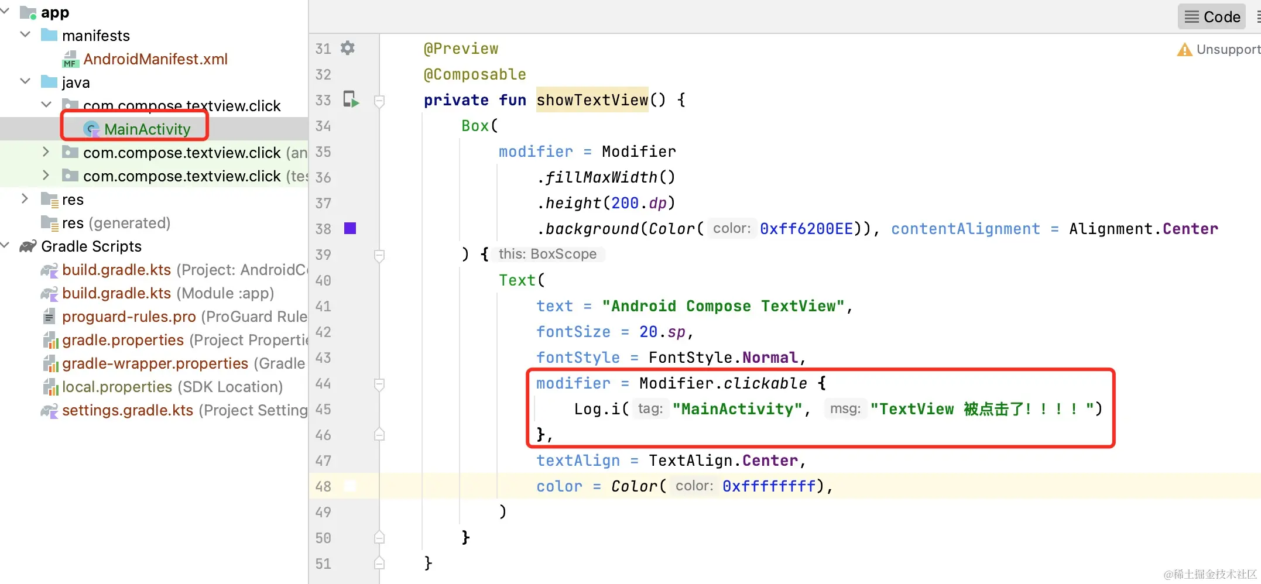
Task: Select the AndroidManifest.xml file icon
Action: coord(70,59)
